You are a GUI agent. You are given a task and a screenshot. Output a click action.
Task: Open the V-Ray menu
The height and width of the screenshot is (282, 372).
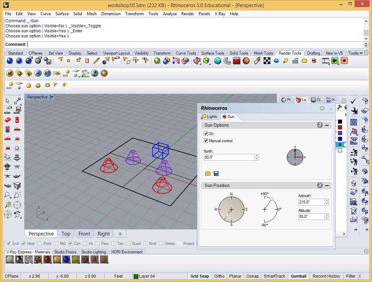point(220,14)
